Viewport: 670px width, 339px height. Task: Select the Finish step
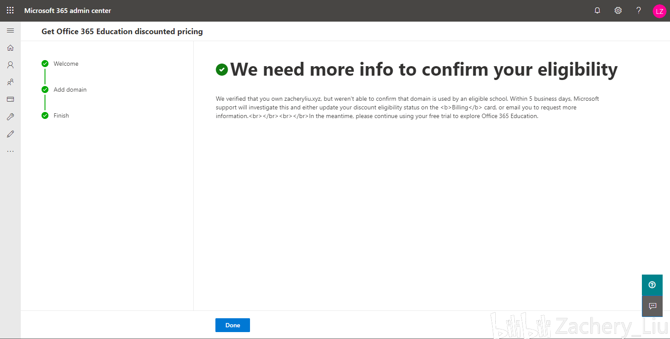coord(61,115)
